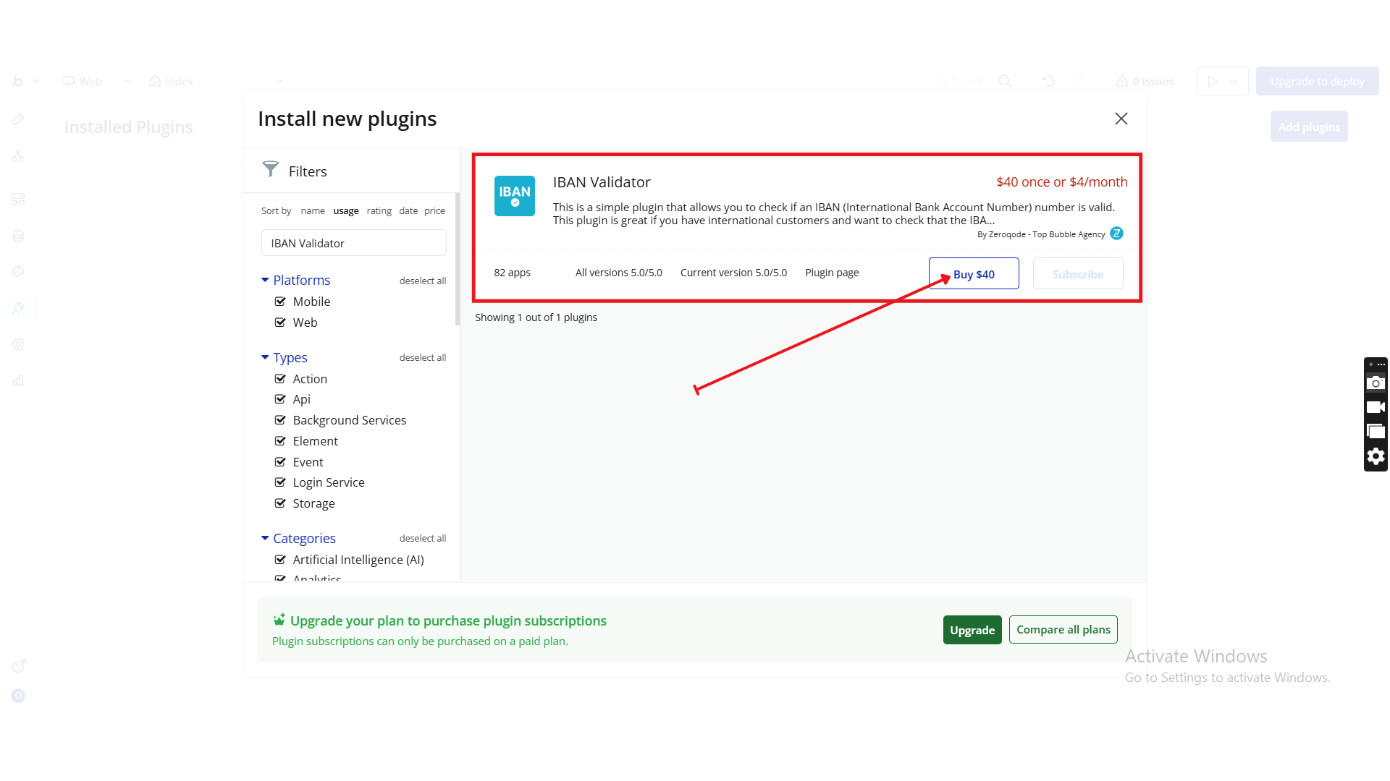
Task: Click the video record icon
Action: point(1376,408)
